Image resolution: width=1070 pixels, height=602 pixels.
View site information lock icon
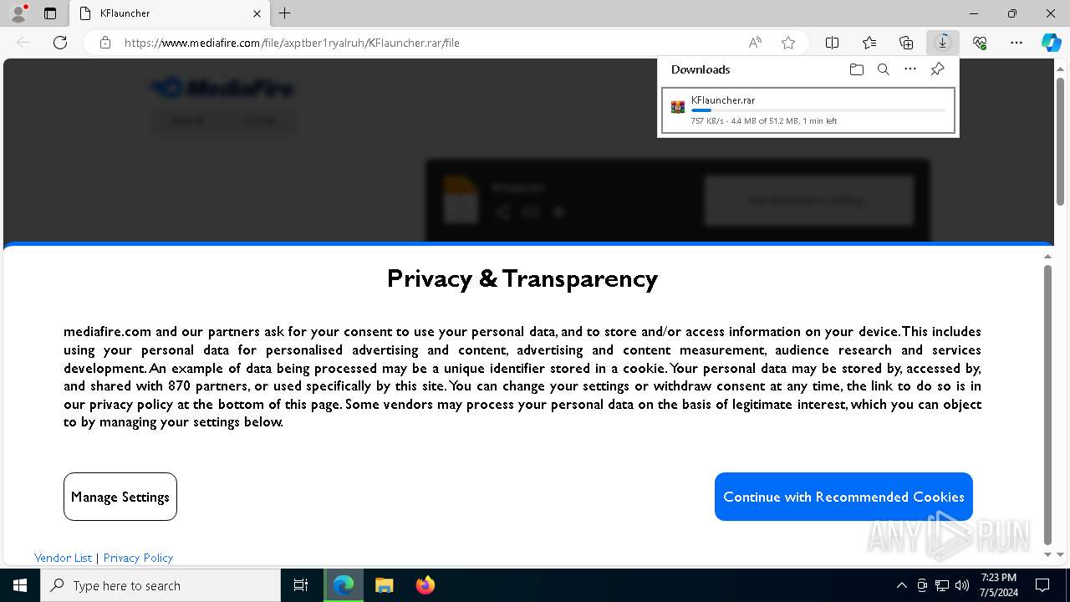[105, 43]
